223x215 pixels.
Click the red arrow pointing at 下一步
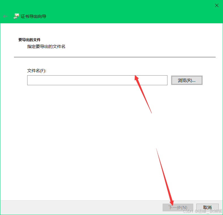click(164, 176)
